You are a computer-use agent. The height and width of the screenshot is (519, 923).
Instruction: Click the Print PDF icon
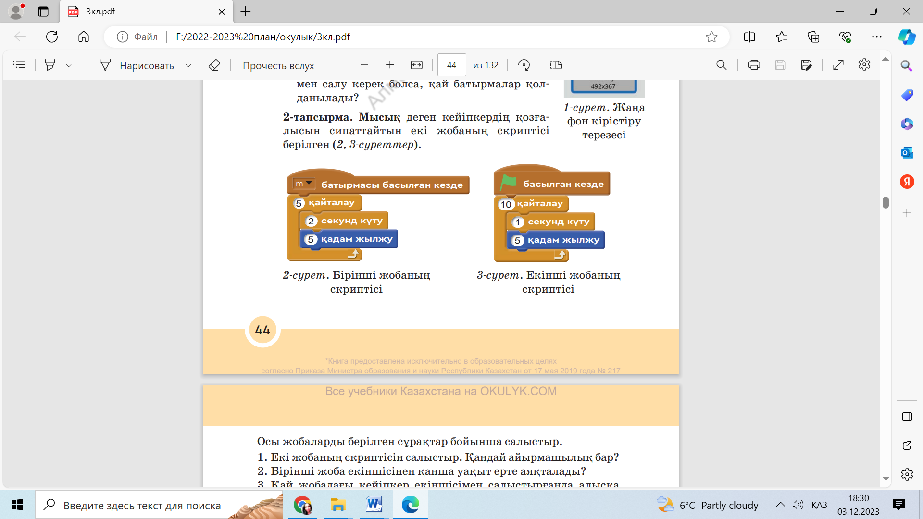pyautogui.click(x=754, y=65)
